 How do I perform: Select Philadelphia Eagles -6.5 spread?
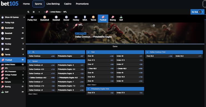pos(71,78)
